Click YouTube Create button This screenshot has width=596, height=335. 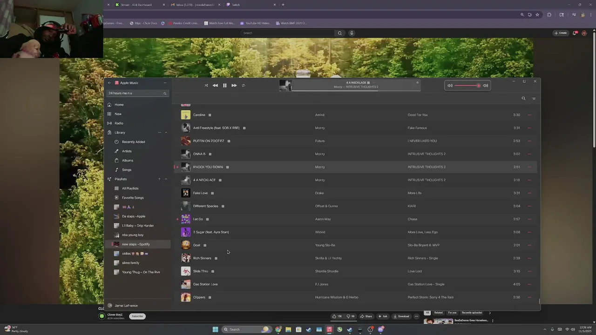coord(561,33)
